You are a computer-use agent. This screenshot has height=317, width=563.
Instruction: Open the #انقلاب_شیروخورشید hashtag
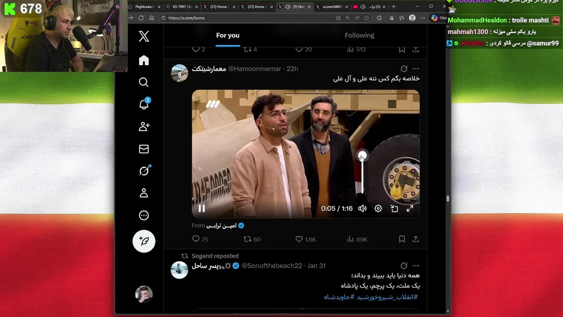coord(387,297)
